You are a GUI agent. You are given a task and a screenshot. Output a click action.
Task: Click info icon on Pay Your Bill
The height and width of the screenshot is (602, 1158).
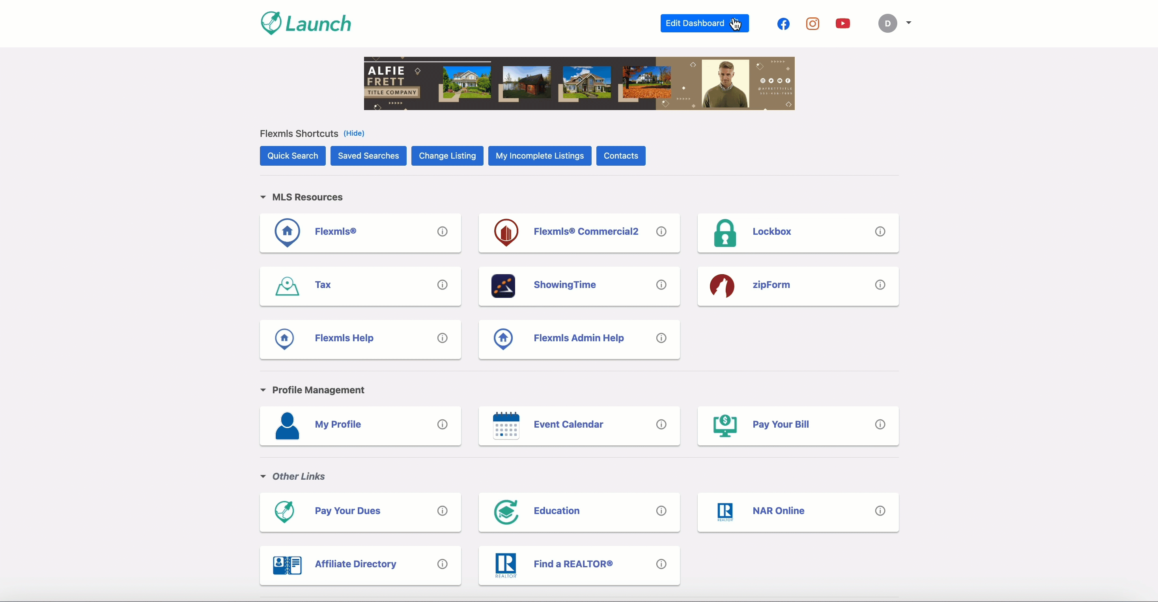click(880, 424)
